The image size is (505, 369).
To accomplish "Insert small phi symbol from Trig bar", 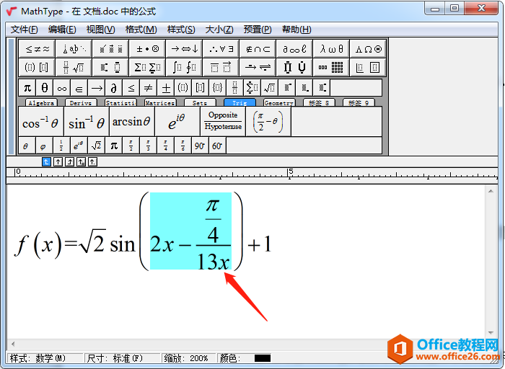I will [x=43, y=146].
